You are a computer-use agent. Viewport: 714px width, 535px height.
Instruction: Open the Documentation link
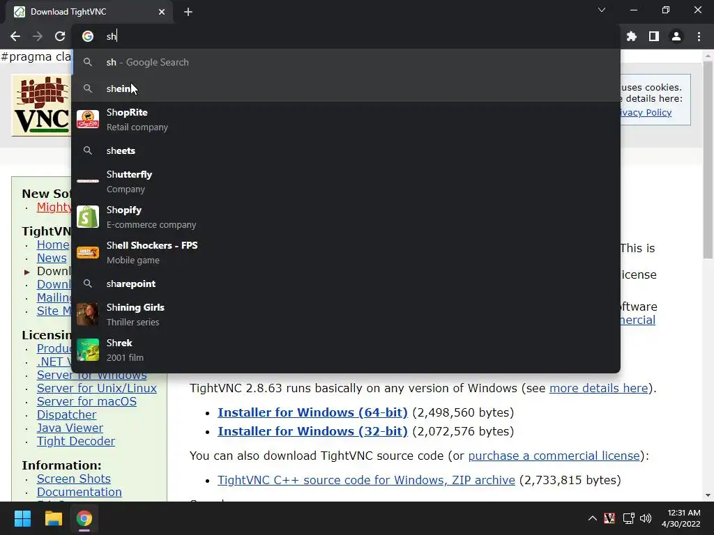coord(79,492)
